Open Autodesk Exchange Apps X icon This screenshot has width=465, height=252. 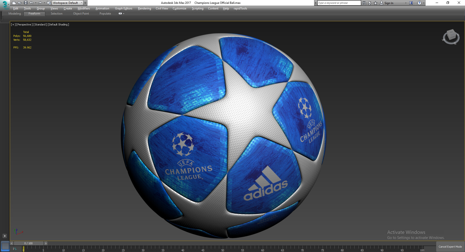pyautogui.click(x=411, y=3)
